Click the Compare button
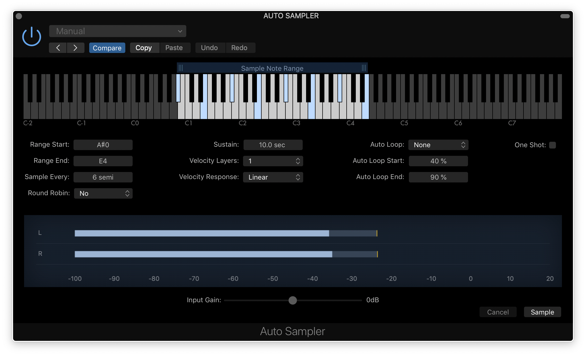The width and height of the screenshot is (586, 356). (107, 48)
